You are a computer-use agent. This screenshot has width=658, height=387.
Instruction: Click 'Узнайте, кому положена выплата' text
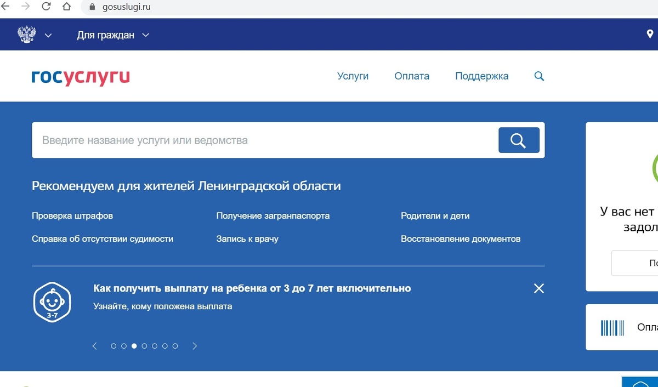163,306
